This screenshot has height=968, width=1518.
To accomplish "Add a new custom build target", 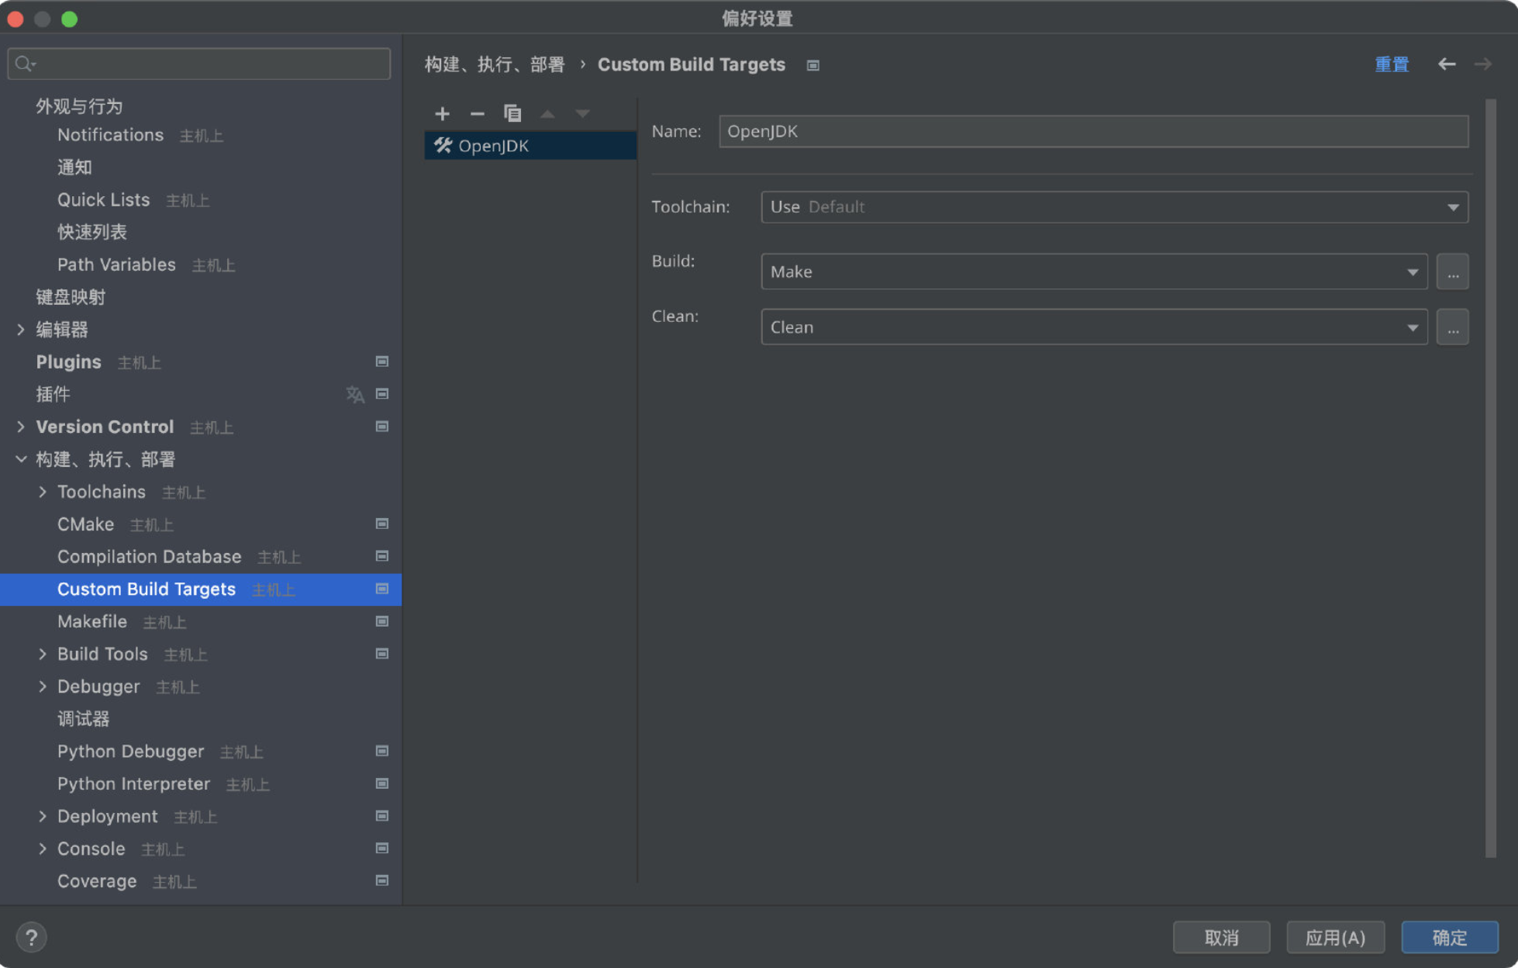I will 442,113.
